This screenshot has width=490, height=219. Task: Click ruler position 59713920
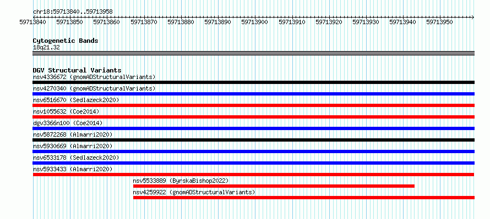329,22
